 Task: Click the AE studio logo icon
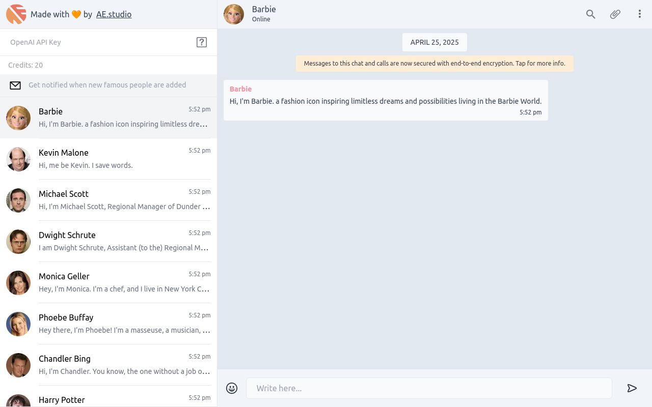[x=16, y=14]
